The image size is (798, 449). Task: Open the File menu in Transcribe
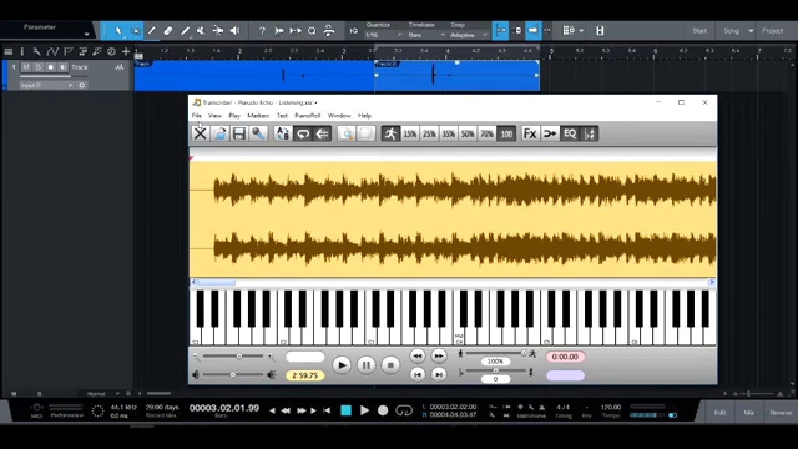point(196,115)
